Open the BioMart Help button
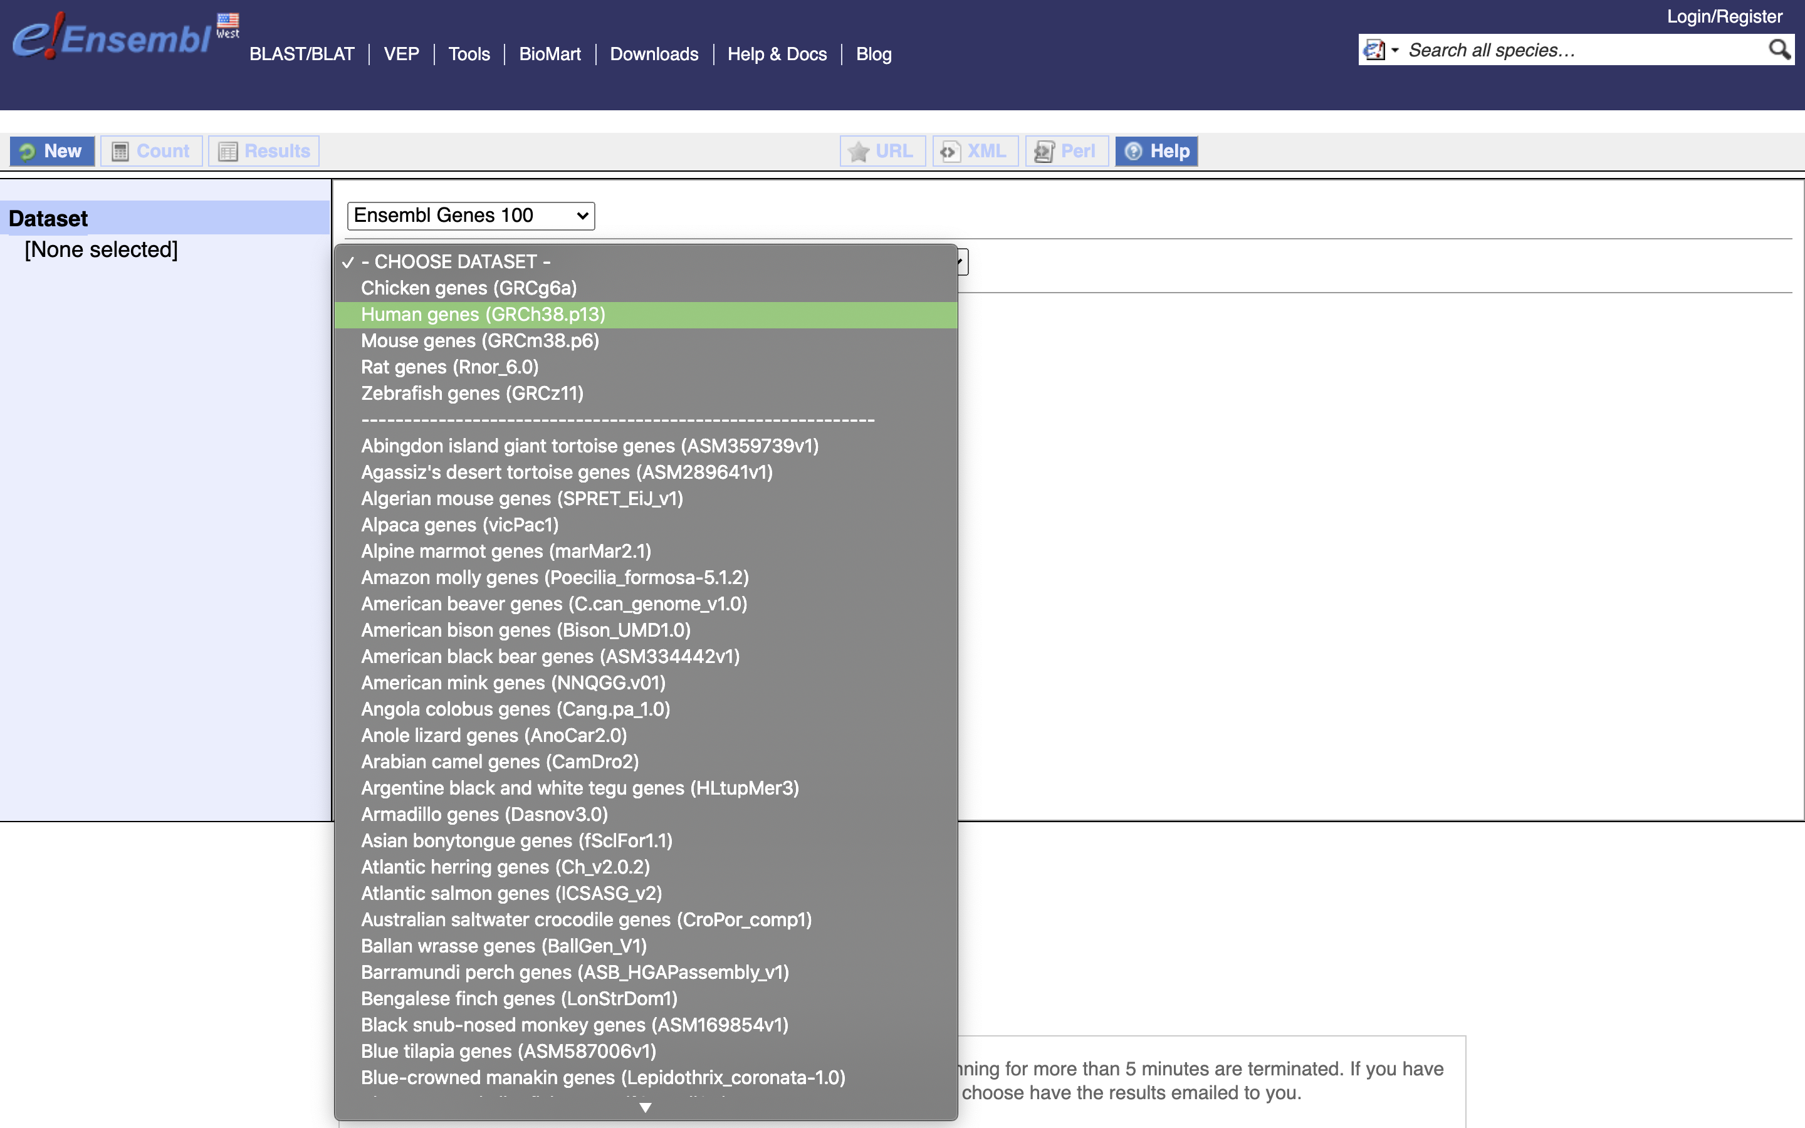Image resolution: width=1805 pixels, height=1128 pixels. point(1156,152)
